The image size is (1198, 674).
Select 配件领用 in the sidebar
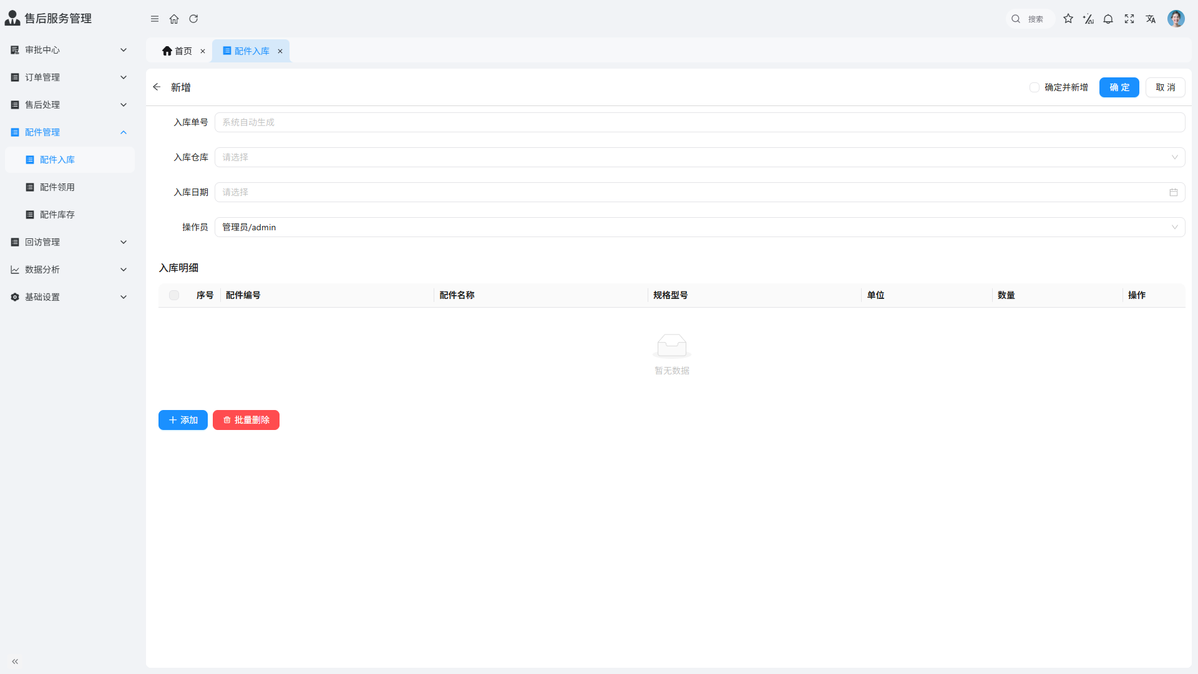coord(70,187)
